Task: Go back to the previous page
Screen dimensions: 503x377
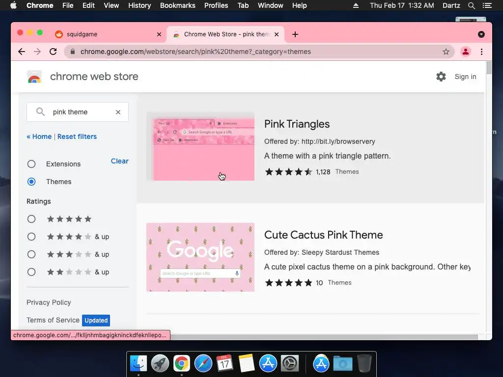Action: (x=22, y=52)
